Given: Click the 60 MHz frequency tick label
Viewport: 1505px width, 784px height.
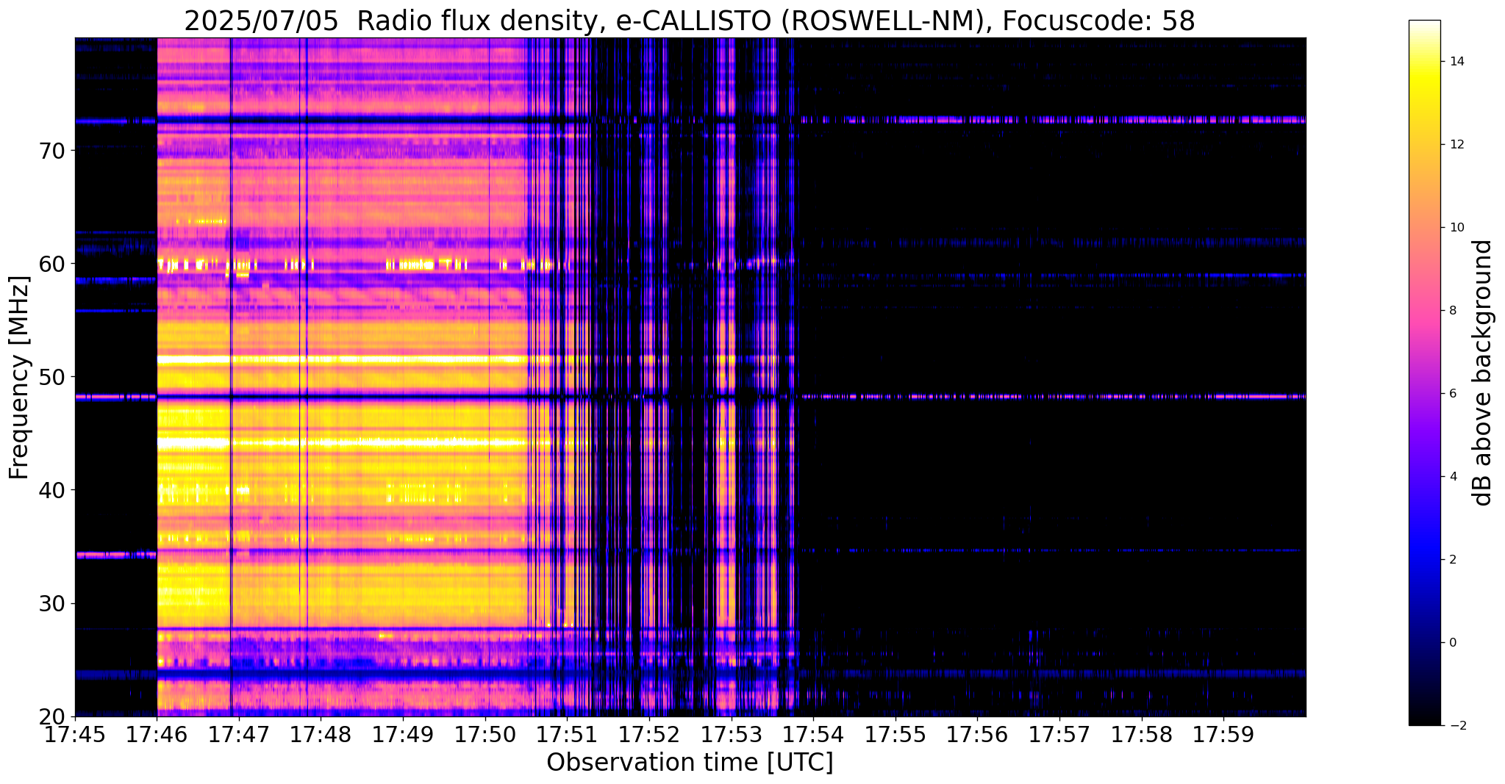Looking at the screenshot, I should (x=52, y=264).
